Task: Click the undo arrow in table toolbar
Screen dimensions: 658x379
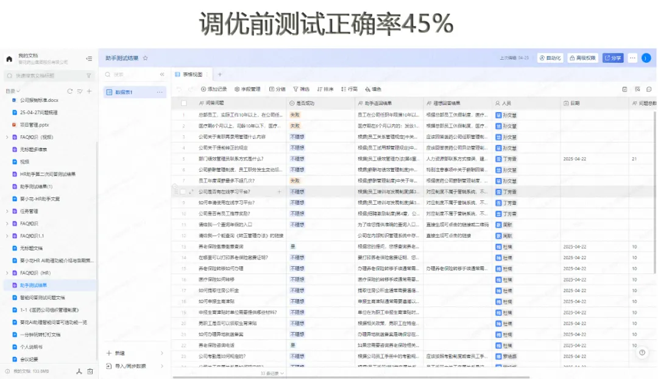Action: pos(179,89)
